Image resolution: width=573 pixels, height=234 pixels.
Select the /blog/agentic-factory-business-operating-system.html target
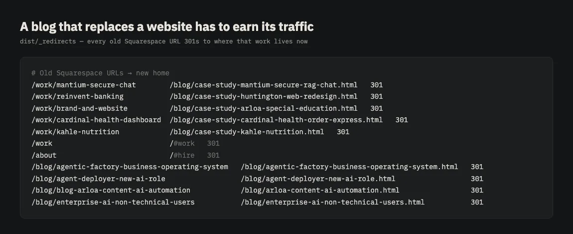(349, 167)
